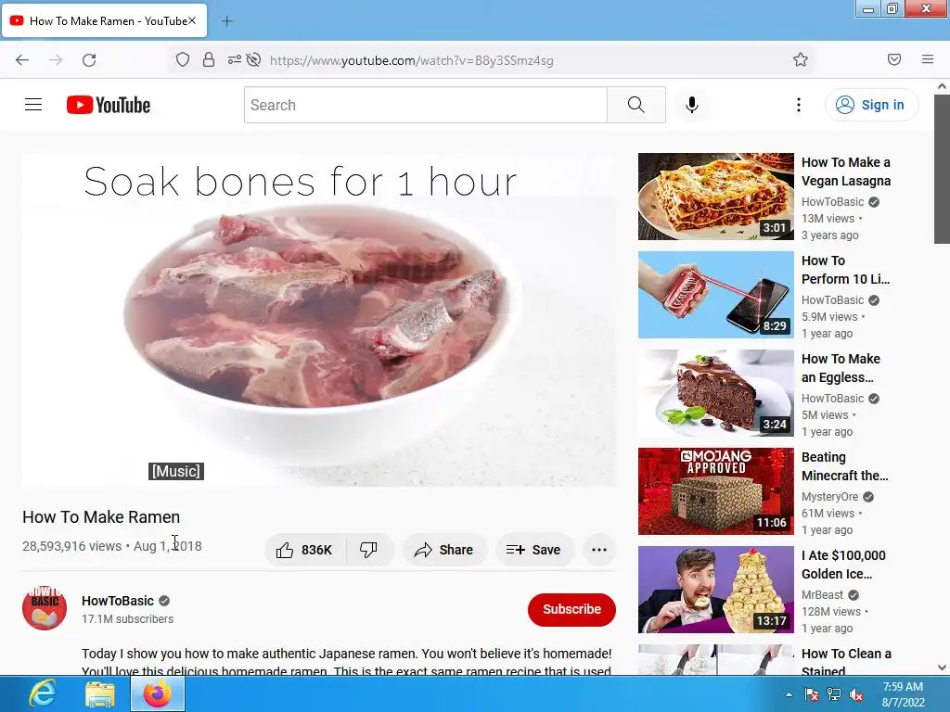The width and height of the screenshot is (950, 712).
Task: Click the address bar URL
Action: tap(411, 60)
